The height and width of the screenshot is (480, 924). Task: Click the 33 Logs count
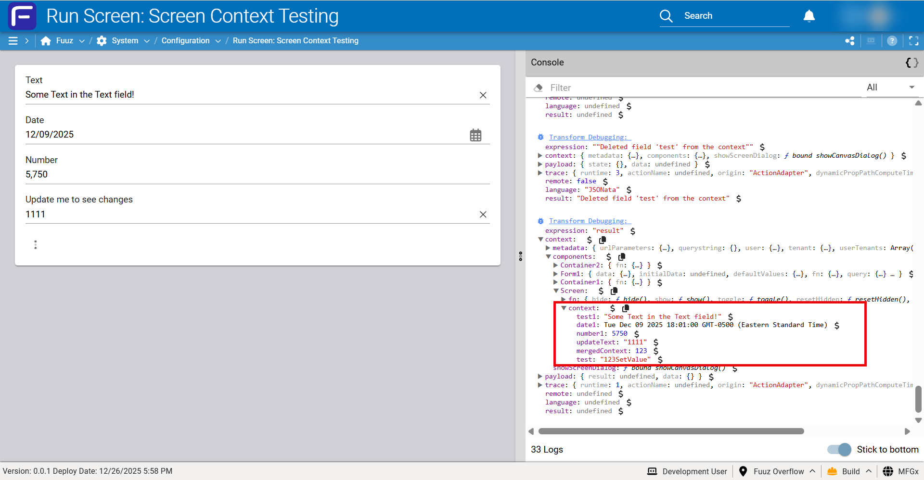tap(547, 450)
